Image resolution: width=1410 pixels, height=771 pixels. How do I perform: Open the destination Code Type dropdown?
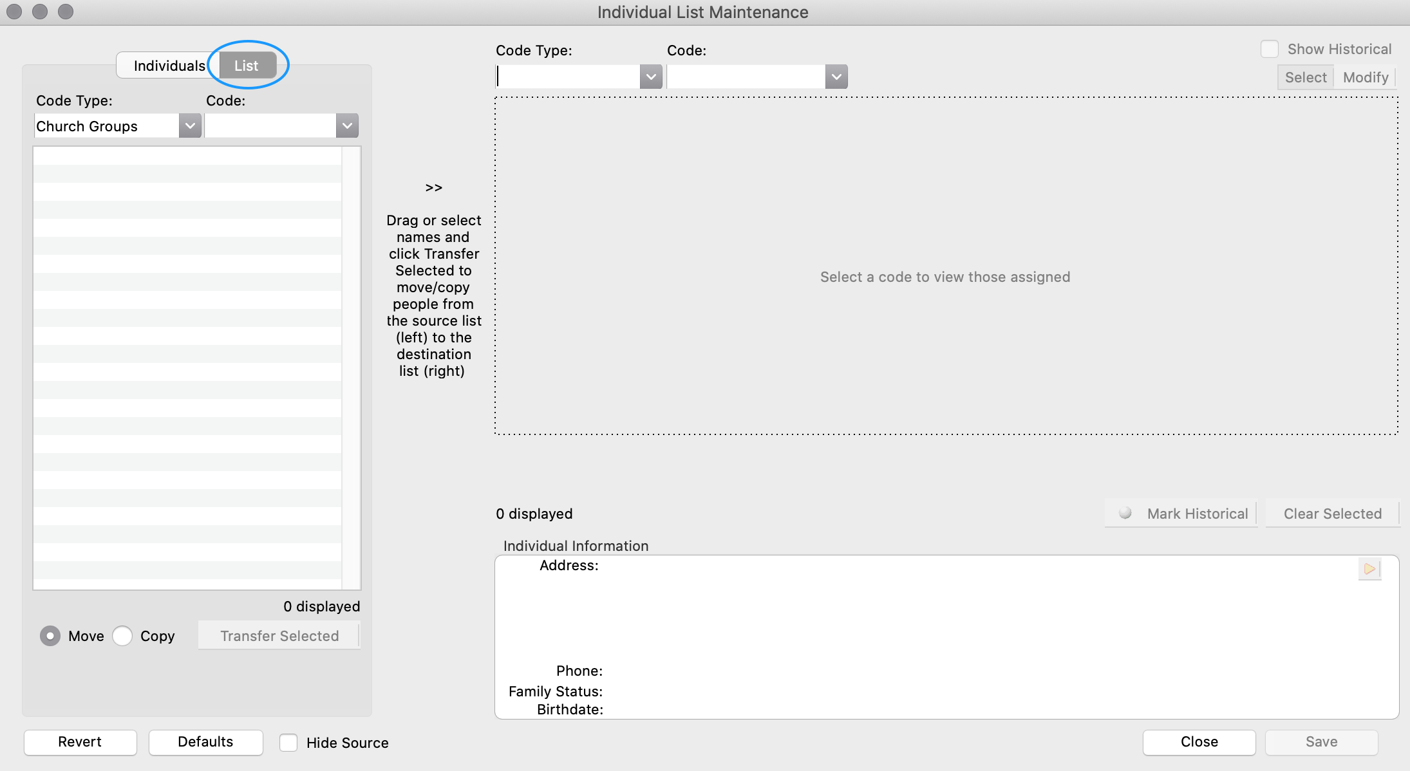tap(651, 77)
